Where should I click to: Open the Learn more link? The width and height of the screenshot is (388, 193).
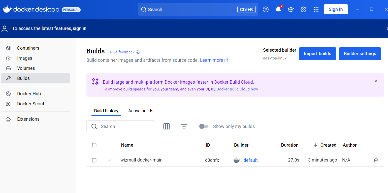click(x=211, y=60)
